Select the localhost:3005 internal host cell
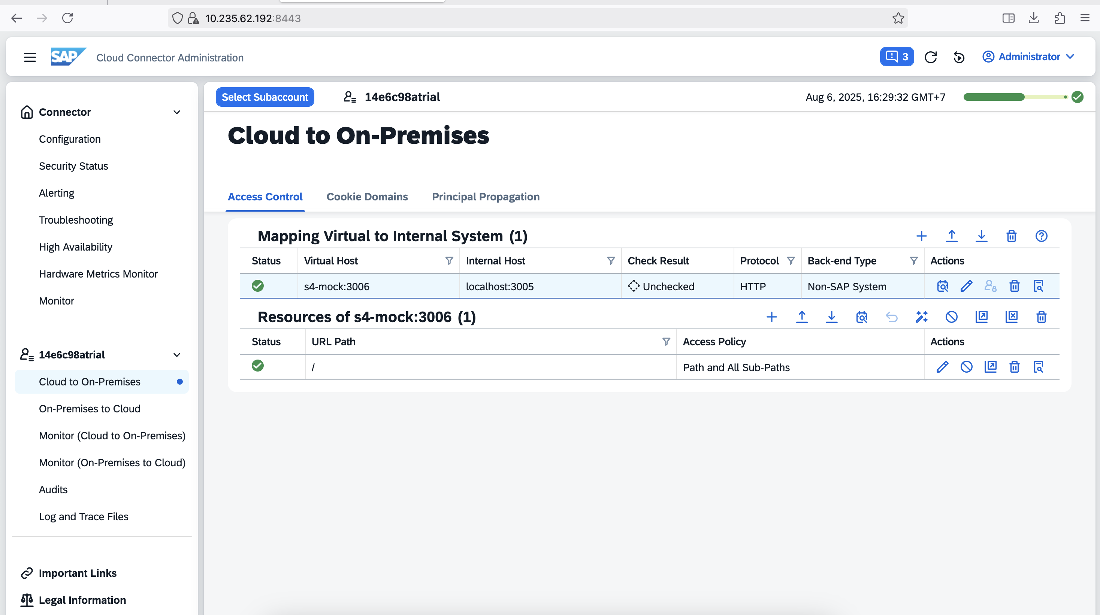Viewport: 1100px width, 615px height. click(540, 287)
